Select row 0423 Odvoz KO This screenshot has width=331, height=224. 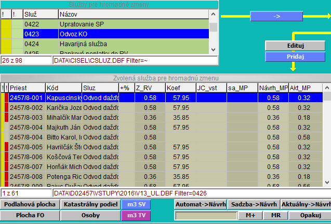pyautogui.click(x=105, y=34)
